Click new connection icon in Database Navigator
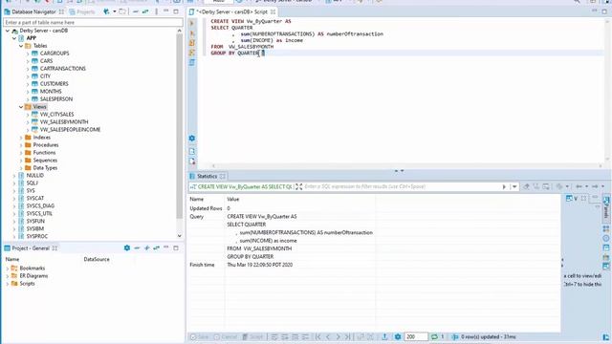Image resolution: width=612 pixels, height=344 pixels. click(106, 11)
